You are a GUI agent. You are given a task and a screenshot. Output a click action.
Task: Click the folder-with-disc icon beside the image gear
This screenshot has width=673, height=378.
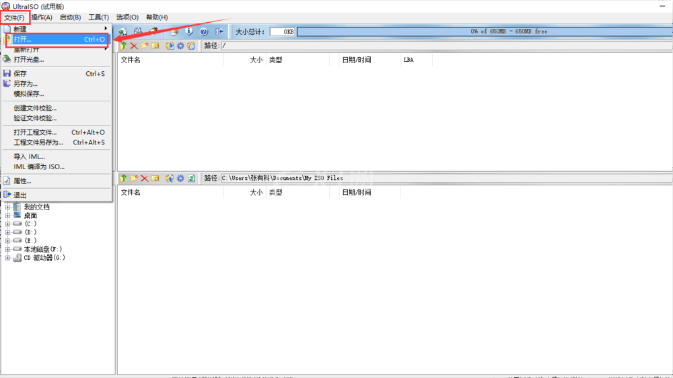coord(191,46)
